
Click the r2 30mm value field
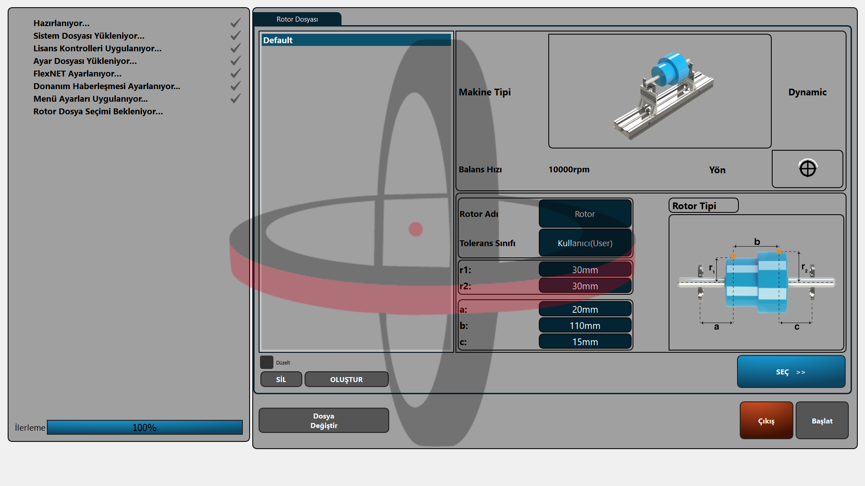585,286
